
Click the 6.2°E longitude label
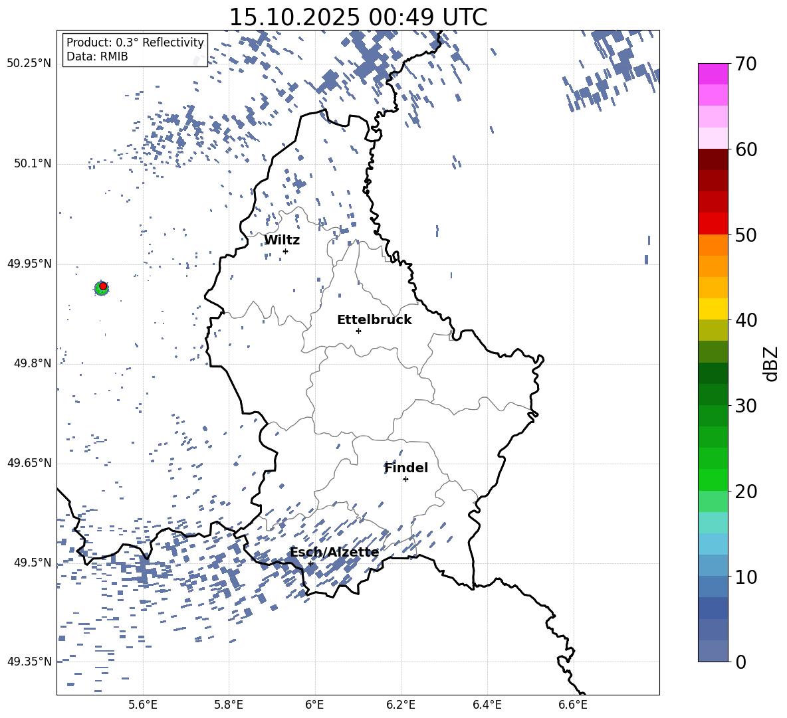(x=401, y=705)
